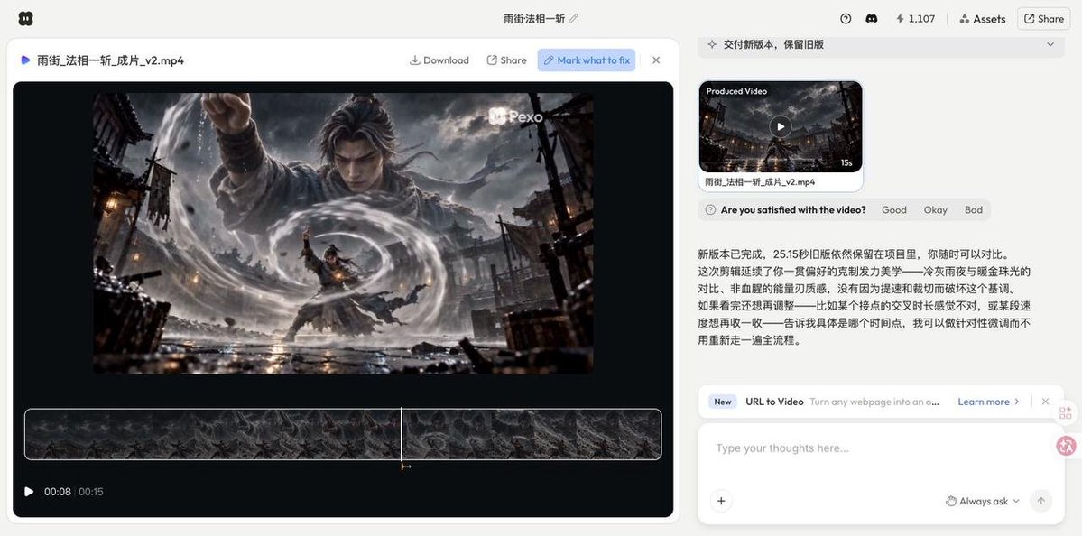Click the timeline filmstrip track
Image resolution: width=1082 pixels, height=536 pixels.
coord(343,434)
